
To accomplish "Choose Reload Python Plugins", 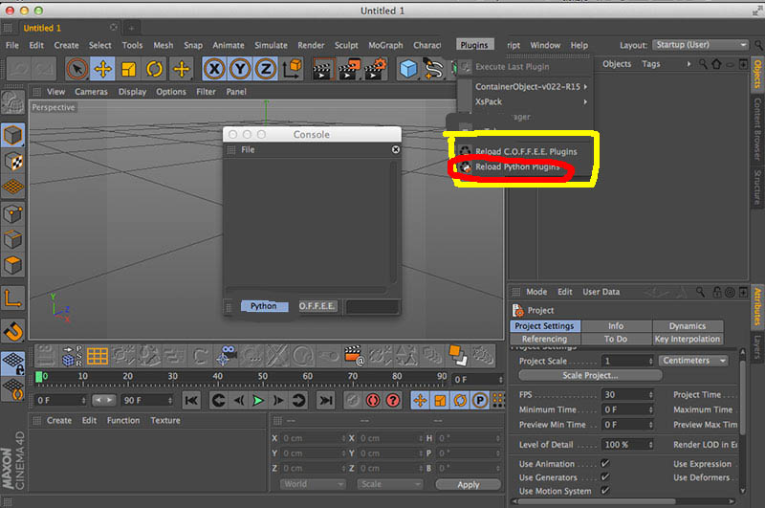I will coord(517,166).
